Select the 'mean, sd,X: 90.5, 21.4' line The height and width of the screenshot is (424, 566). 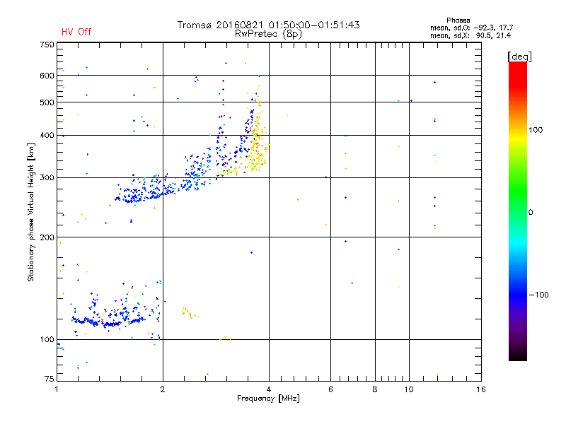coord(470,35)
